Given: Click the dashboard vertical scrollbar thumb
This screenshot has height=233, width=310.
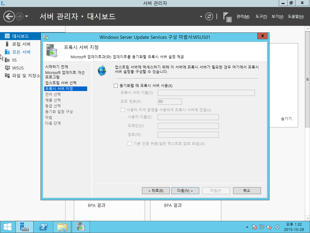Looking at the screenshot, I should pyautogui.click(x=308, y=79).
